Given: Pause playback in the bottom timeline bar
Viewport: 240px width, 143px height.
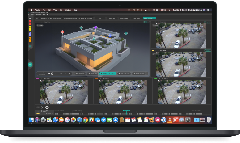Looking at the screenshot, I should click(47, 107).
